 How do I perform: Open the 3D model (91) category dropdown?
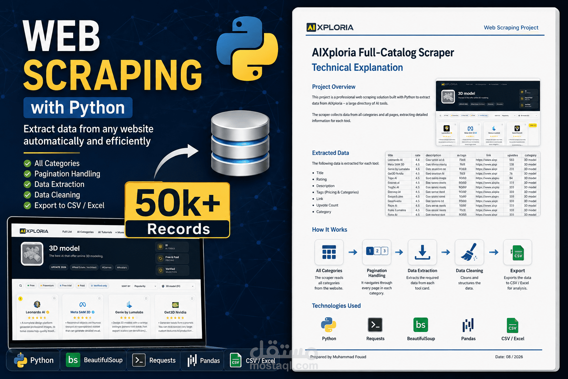click(177, 286)
